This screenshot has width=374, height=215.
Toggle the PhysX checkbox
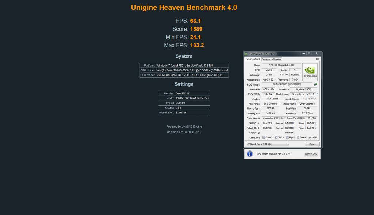[287, 138]
